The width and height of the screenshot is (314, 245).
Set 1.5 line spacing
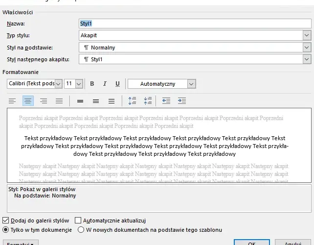pyautogui.click(x=96, y=101)
